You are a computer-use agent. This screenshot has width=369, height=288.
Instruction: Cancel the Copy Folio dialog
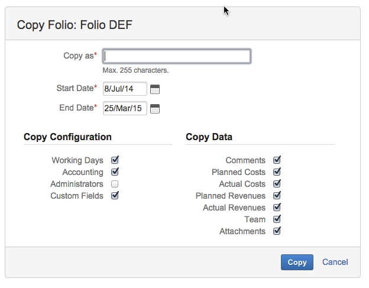point(335,262)
